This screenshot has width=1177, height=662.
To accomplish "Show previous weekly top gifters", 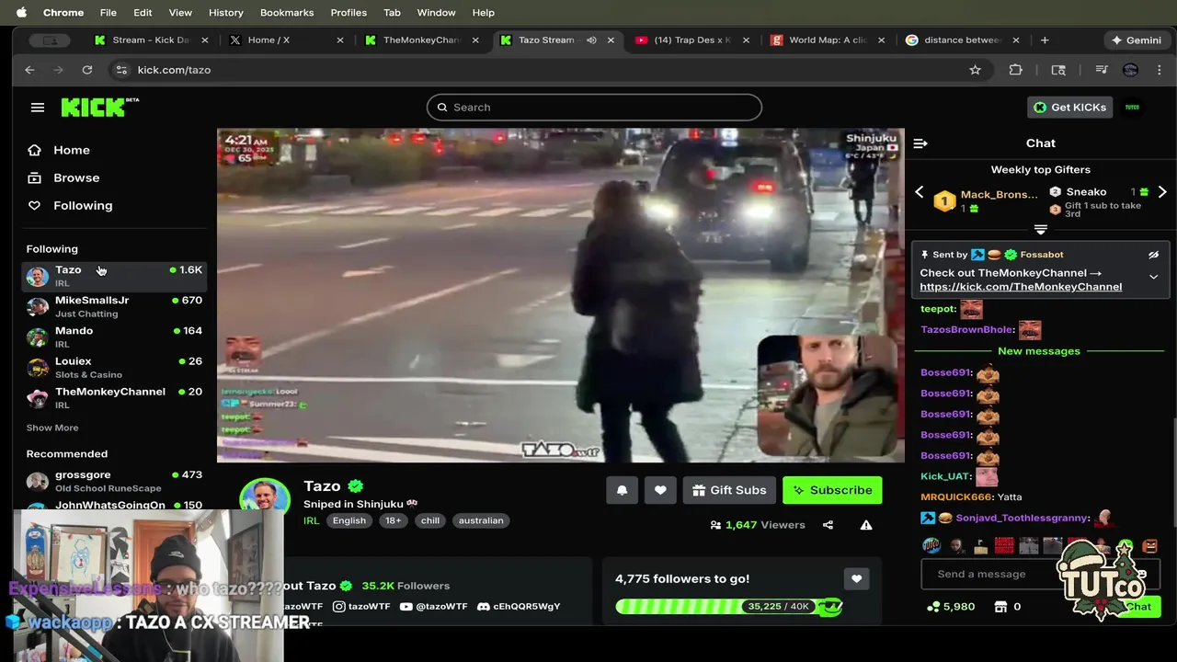I will coord(919,192).
